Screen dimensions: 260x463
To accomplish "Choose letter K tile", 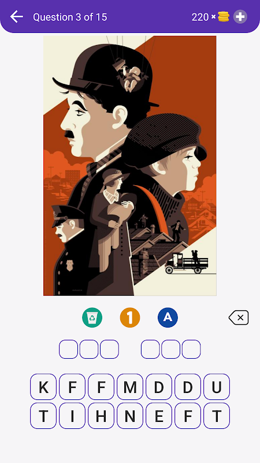I will coord(43,387).
